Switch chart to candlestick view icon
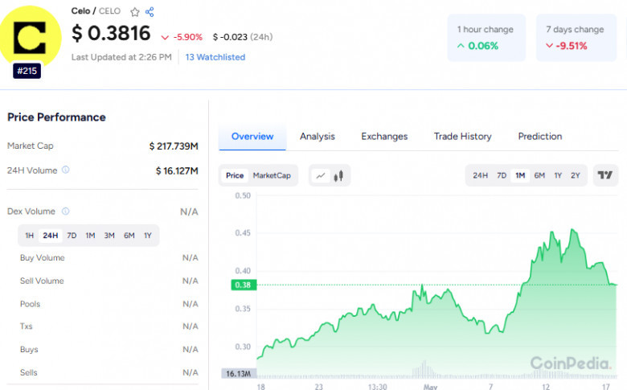Viewport: 627px width, 390px height. [338, 175]
